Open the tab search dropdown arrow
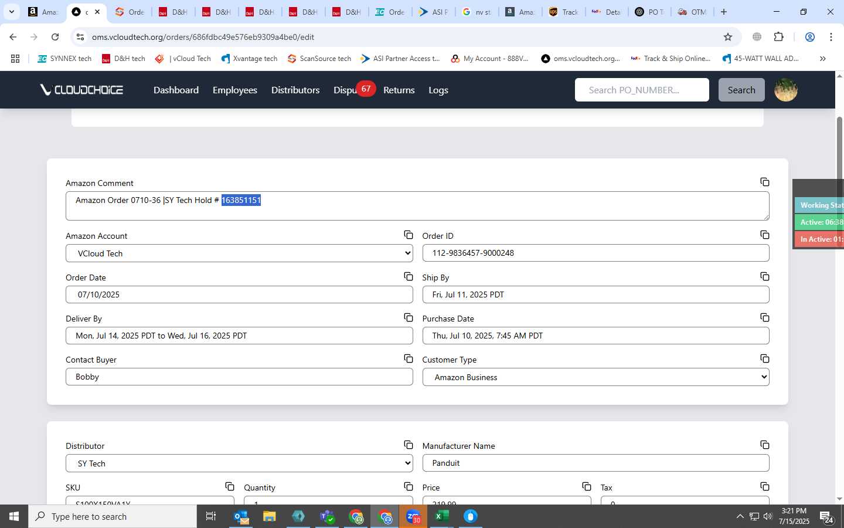Screen dimensions: 844x528 pos(11,12)
